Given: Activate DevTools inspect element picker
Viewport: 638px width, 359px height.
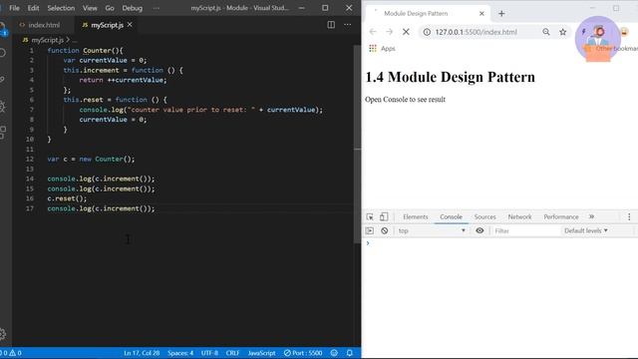Looking at the screenshot, I should (x=370, y=217).
